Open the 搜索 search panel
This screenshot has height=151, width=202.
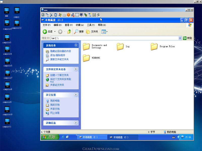[x=79, y=32]
